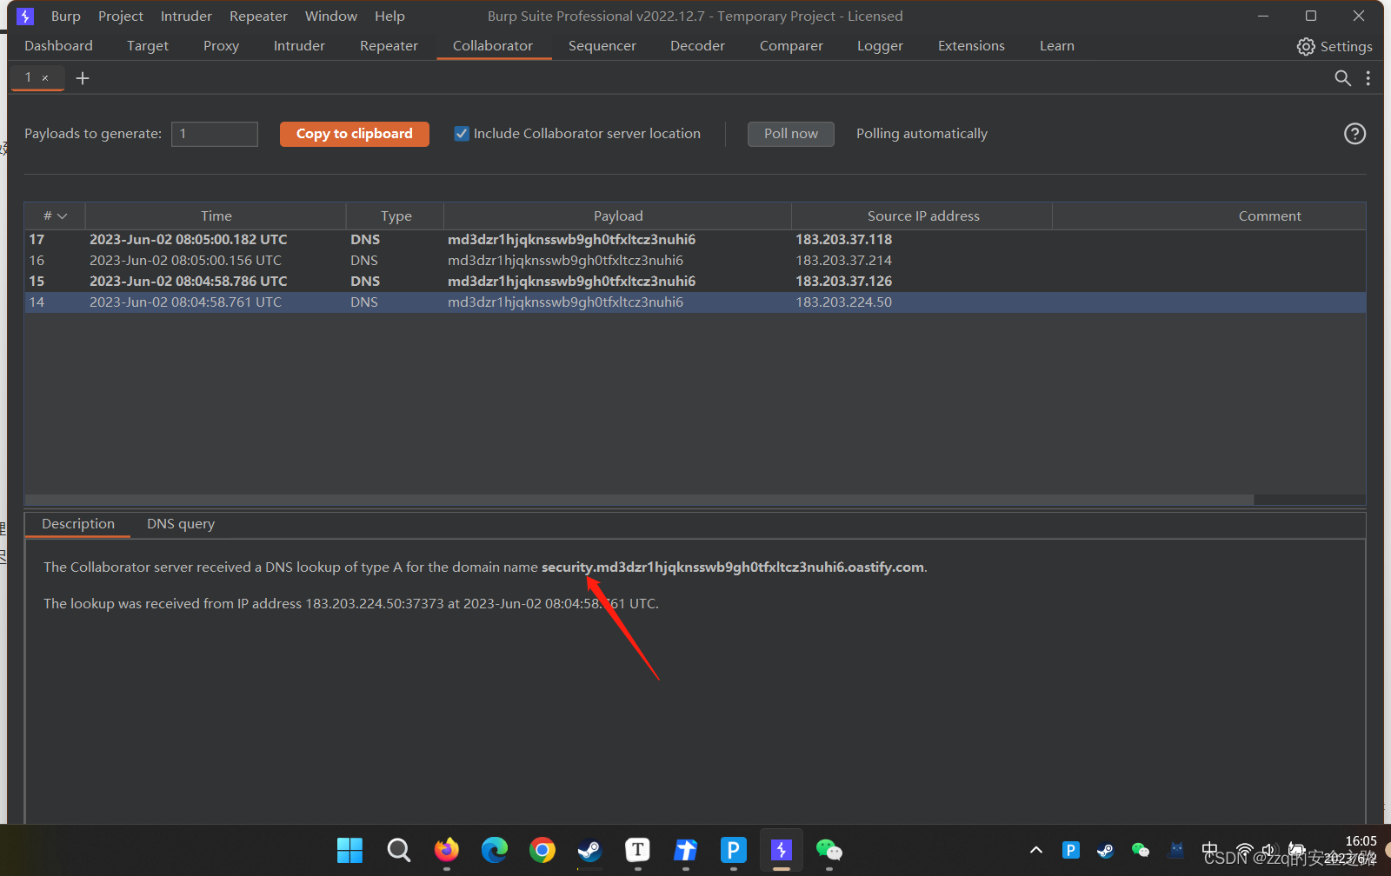
Task: Open the Window menu
Action: (x=331, y=17)
